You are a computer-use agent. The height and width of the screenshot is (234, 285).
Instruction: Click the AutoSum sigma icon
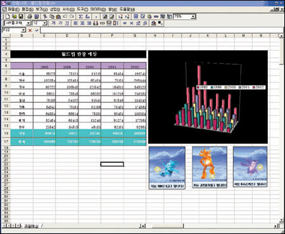point(80,16)
